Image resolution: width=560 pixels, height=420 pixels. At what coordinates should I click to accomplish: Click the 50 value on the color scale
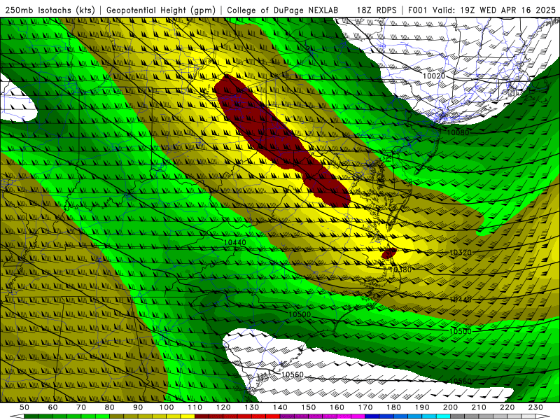point(24,407)
